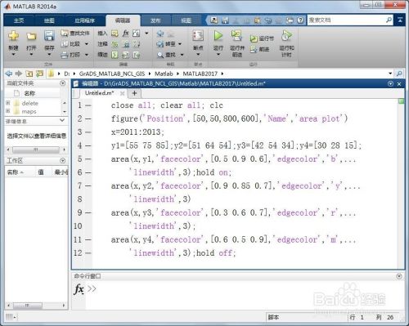Open the Workspace (工作区) panel actions menu
The height and width of the screenshot is (326, 409).
coord(62,161)
